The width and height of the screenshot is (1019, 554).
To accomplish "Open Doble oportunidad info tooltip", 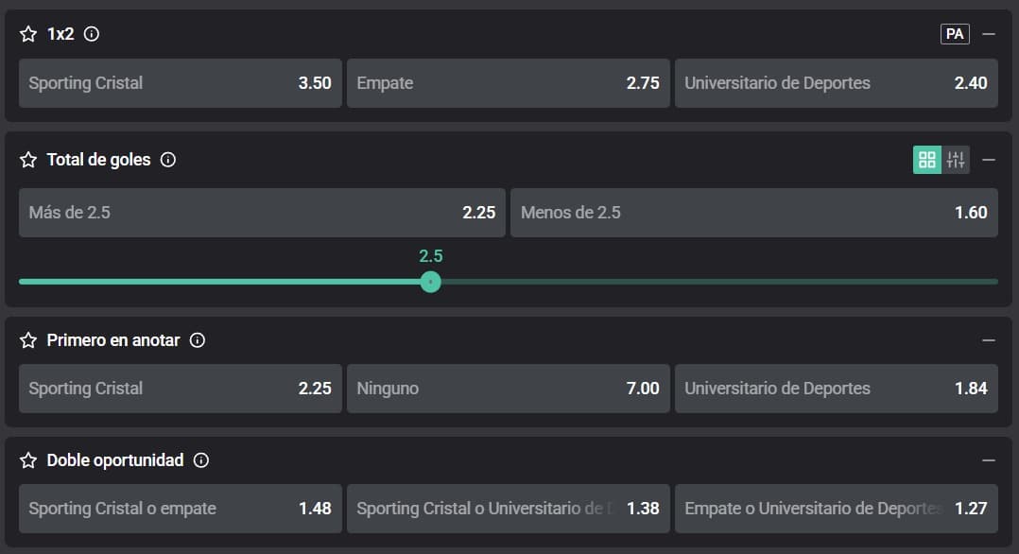I will [201, 460].
